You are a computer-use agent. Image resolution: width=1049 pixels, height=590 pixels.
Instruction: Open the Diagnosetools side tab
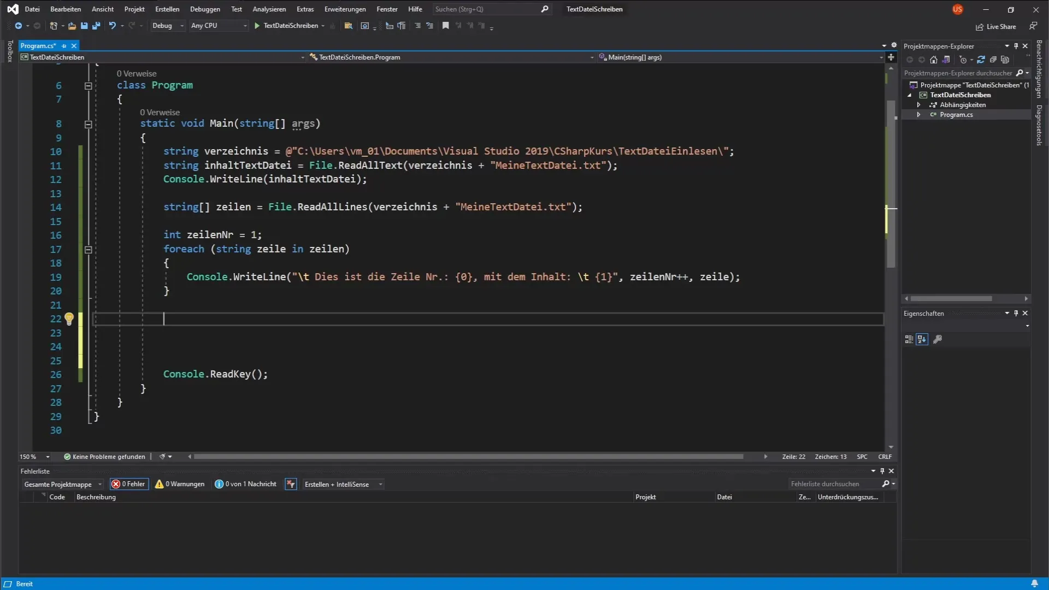coord(1039,125)
